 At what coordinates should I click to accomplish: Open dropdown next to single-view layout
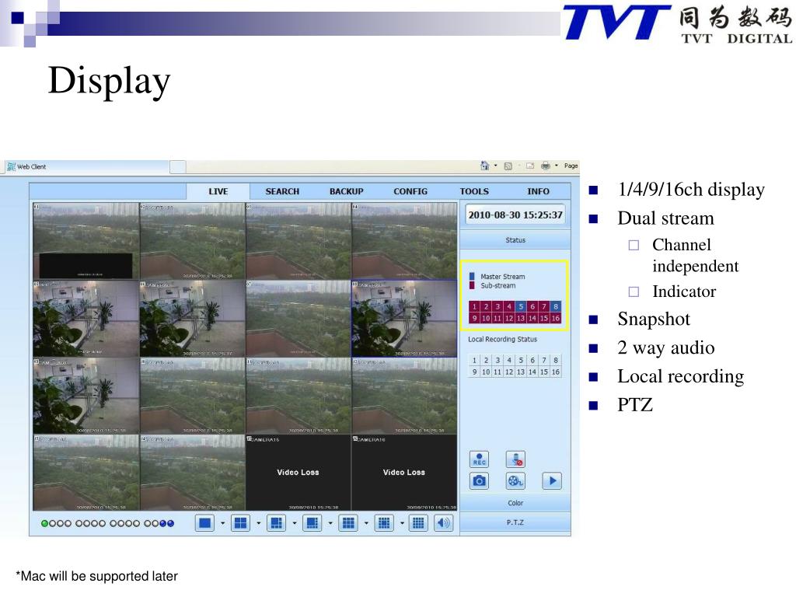point(222,523)
